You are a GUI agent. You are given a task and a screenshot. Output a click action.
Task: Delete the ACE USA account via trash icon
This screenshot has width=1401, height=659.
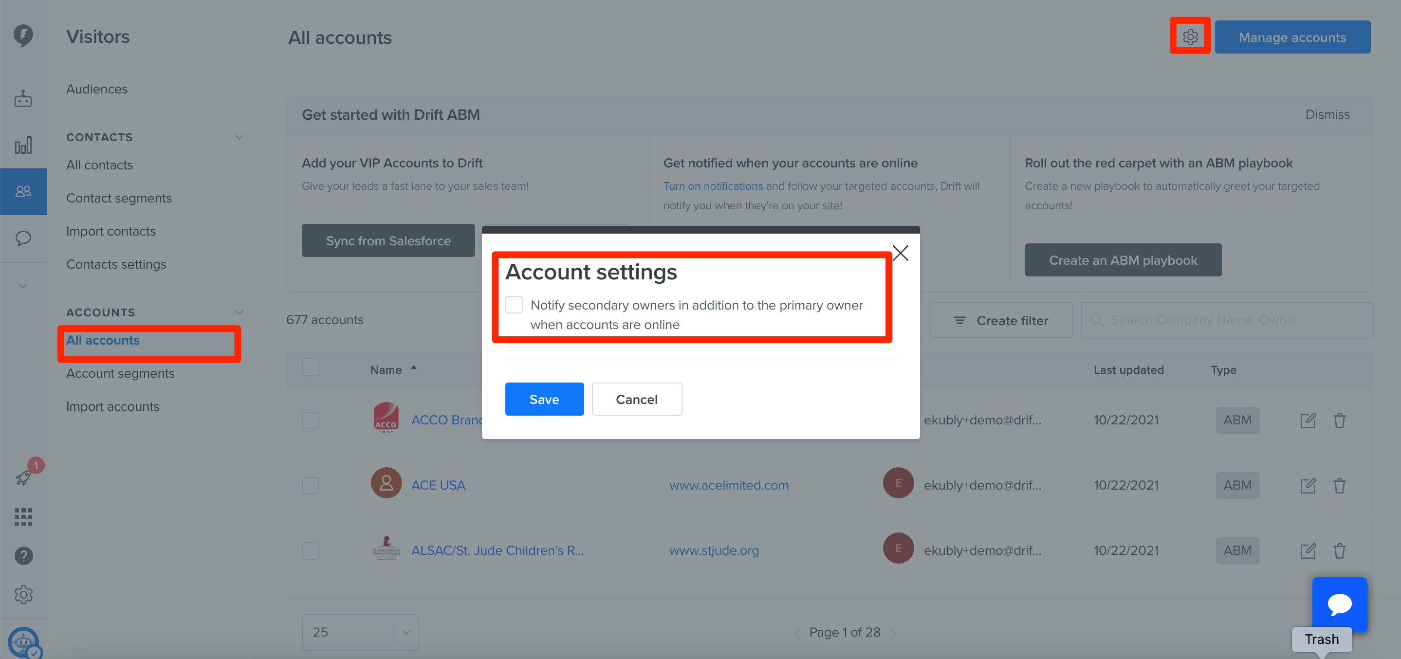coord(1340,486)
